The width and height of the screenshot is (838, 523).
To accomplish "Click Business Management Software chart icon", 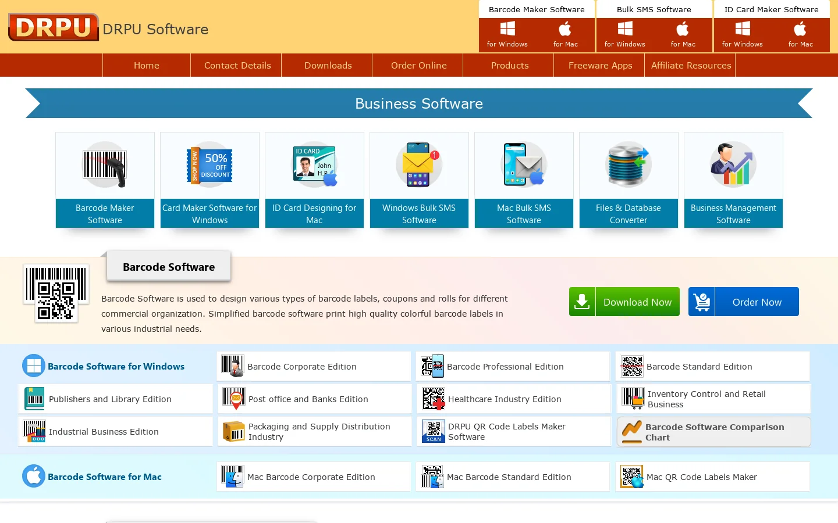I will pos(733,165).
